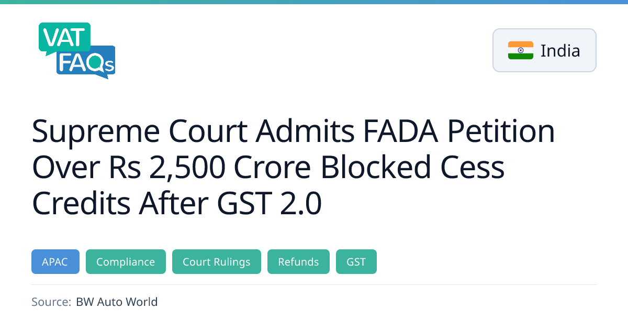
Task: Open the BW Auto World source link
Action: click(x=117, y=302)
